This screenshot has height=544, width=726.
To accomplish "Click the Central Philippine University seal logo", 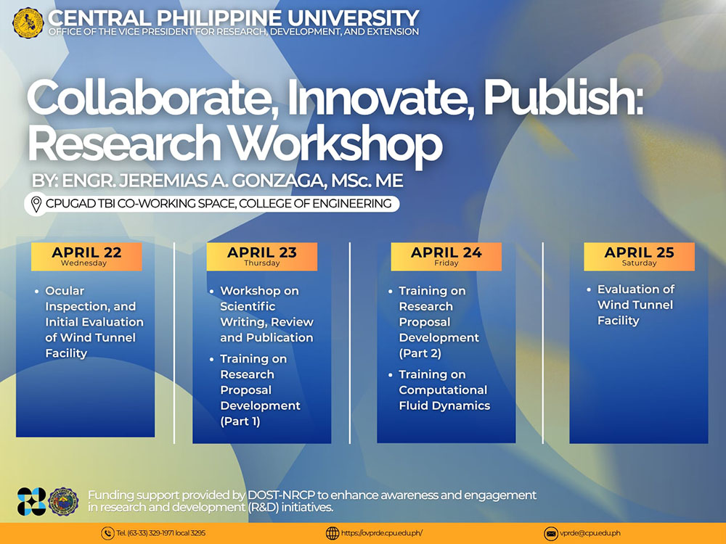I will click(x=28, y=22).
